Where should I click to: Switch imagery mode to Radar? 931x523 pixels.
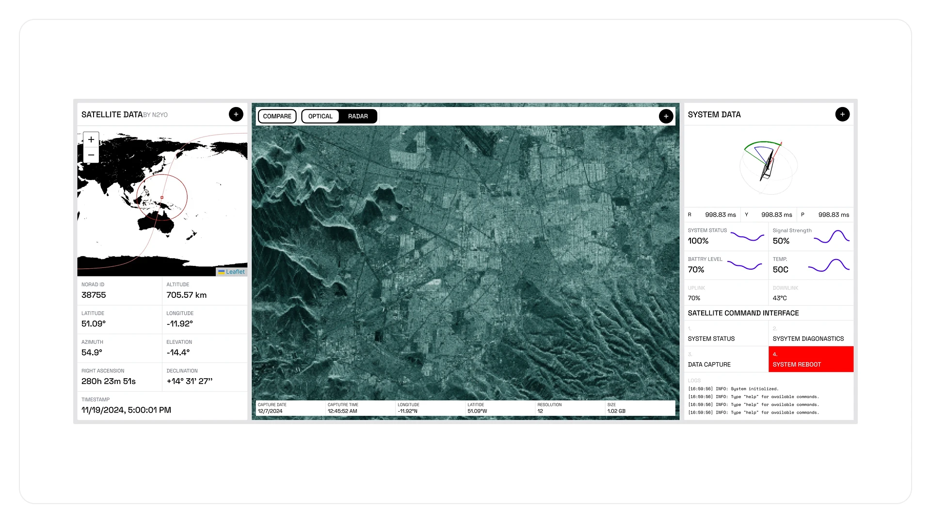click(x=358, y=116)
